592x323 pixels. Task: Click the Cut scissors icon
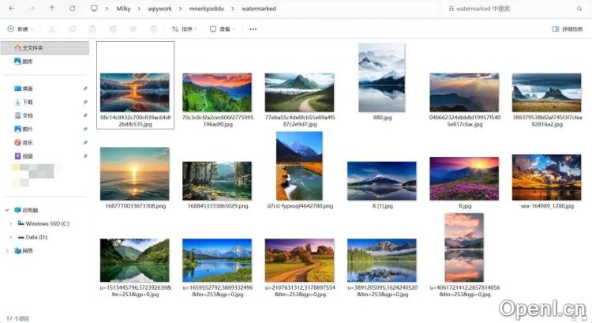[51, 29]
